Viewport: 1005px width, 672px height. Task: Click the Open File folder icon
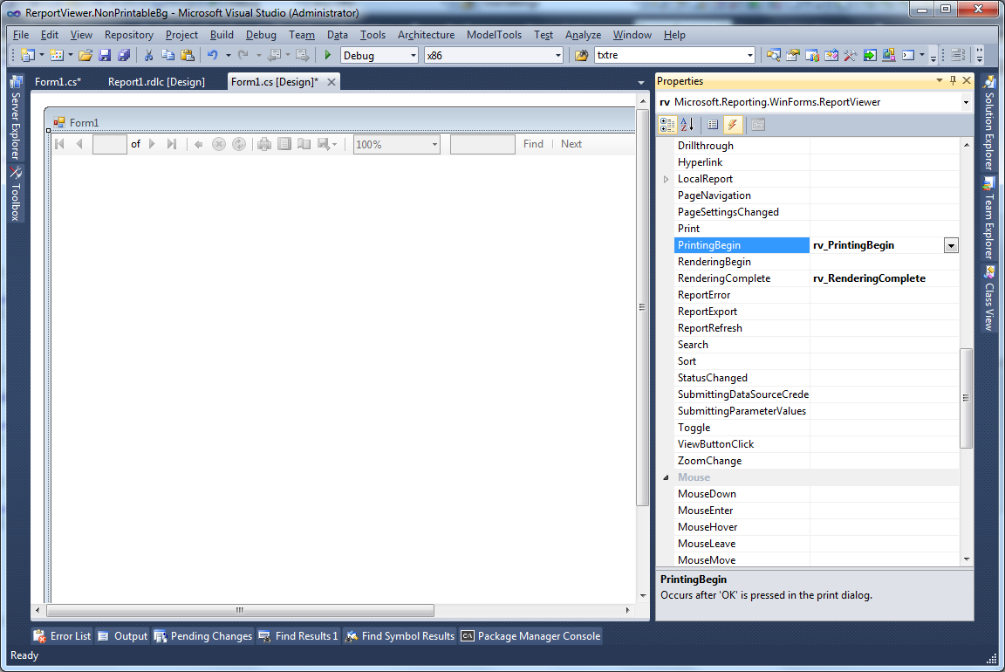point(85,55)
